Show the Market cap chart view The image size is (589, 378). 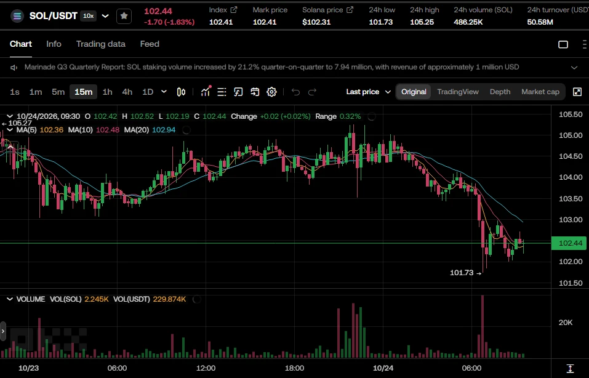point(540,92)
